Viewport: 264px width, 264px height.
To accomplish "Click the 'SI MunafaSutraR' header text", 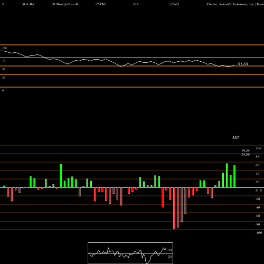I will point(65,4).
